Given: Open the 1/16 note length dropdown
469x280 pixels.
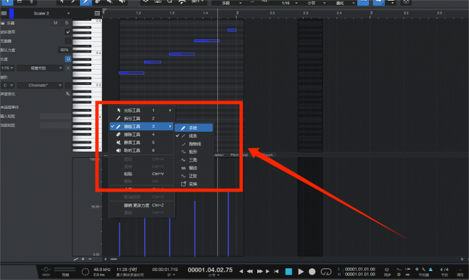Looking at the screenshot, I should pyautogui.click(x=6, y=68).
